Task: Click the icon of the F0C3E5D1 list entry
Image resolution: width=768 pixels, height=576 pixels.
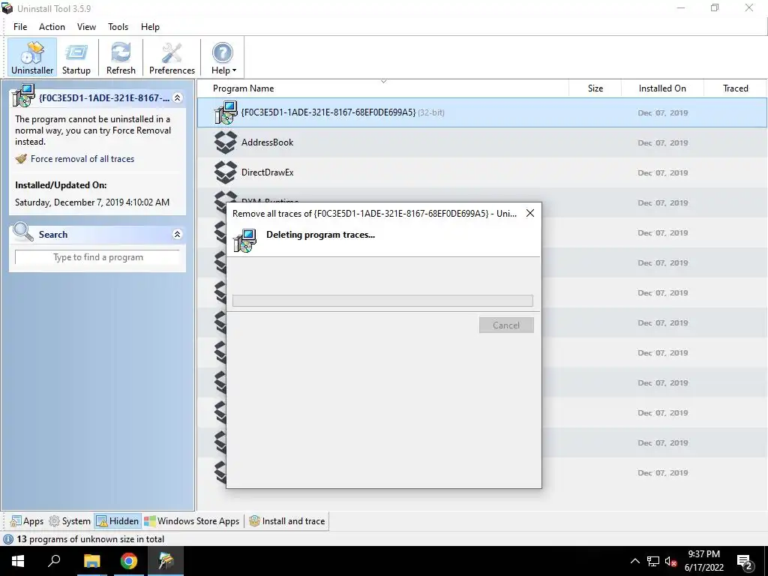Action: pos(226,112)
